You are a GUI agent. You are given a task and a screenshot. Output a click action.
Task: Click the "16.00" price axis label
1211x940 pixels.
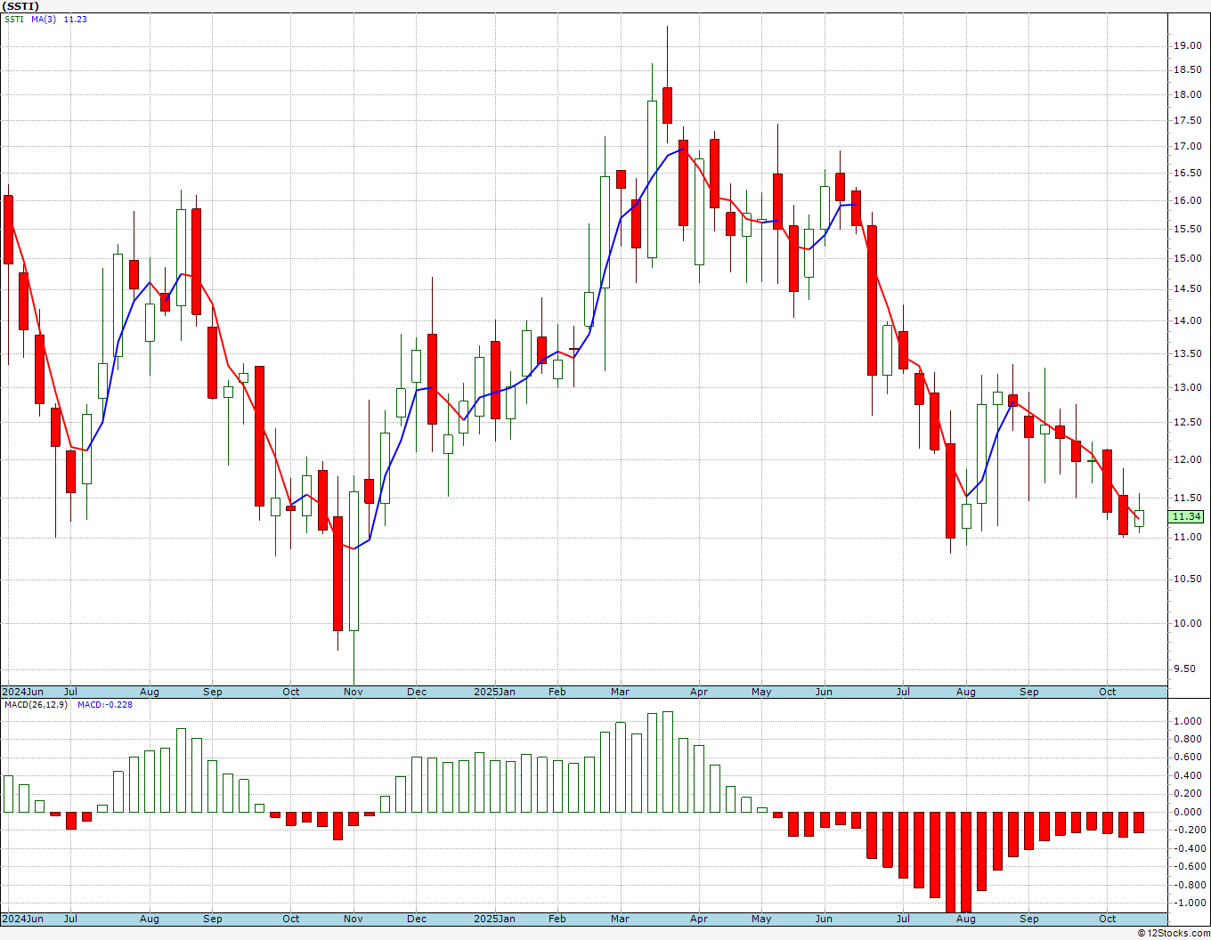coord(1187,201)
